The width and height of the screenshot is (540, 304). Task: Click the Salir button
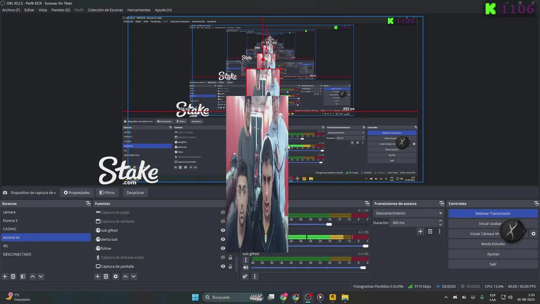[493, 264]
